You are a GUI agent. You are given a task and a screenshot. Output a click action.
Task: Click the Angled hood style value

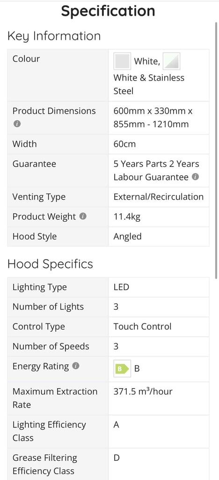[x=127, y=236]
